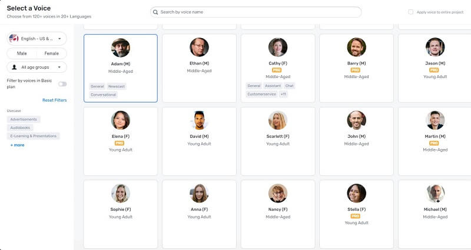Click Adam's voice avatar photo
Image resolution: width=471 pixels, height=250 pixels.
click(121, 48)
